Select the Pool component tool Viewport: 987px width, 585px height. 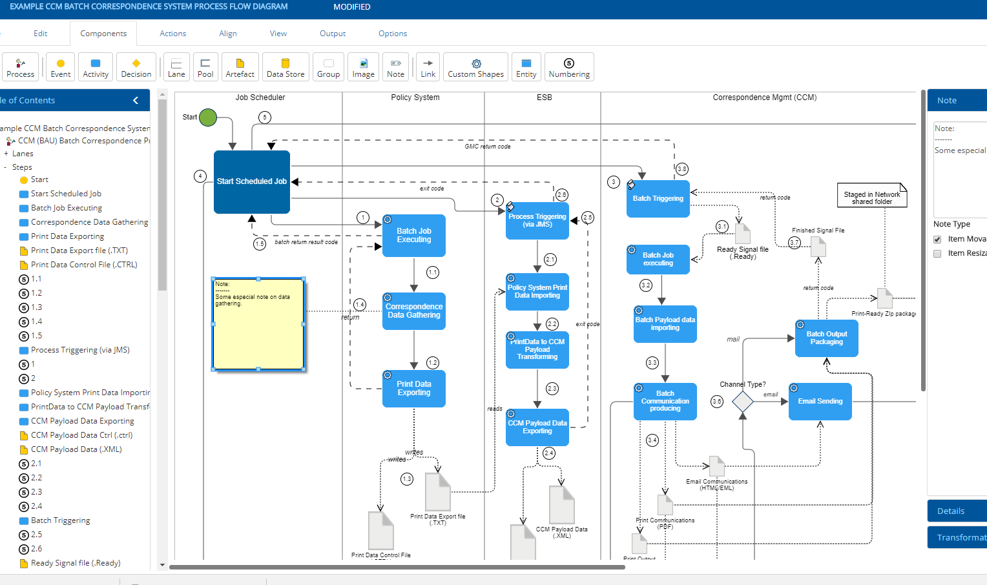tap(205, 67)
